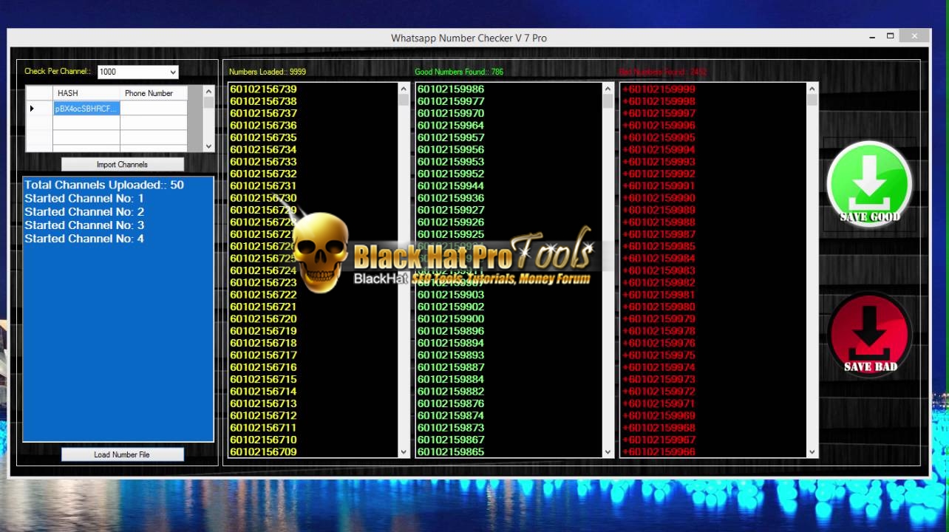
Task: Maximize the Whatsapp Number Checker window
Action: tap(890, 36)
